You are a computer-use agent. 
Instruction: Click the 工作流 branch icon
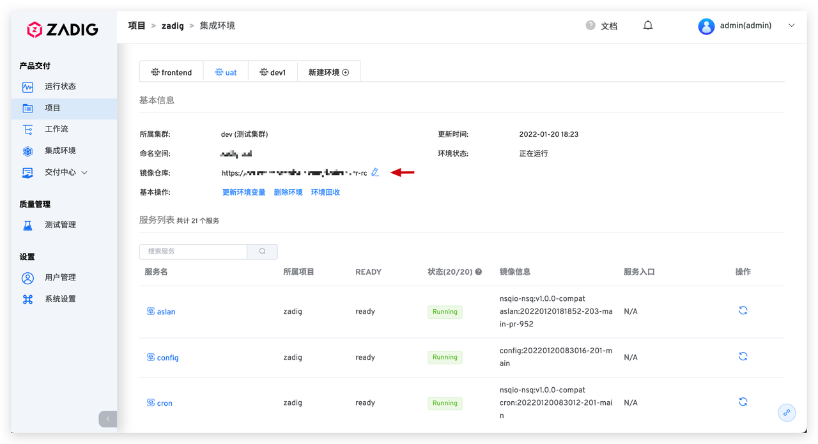(x=27, y=130)
